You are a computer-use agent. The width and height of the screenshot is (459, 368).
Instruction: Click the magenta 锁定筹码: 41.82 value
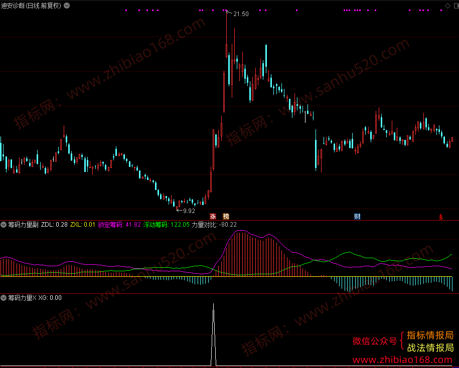click(119, 225)
